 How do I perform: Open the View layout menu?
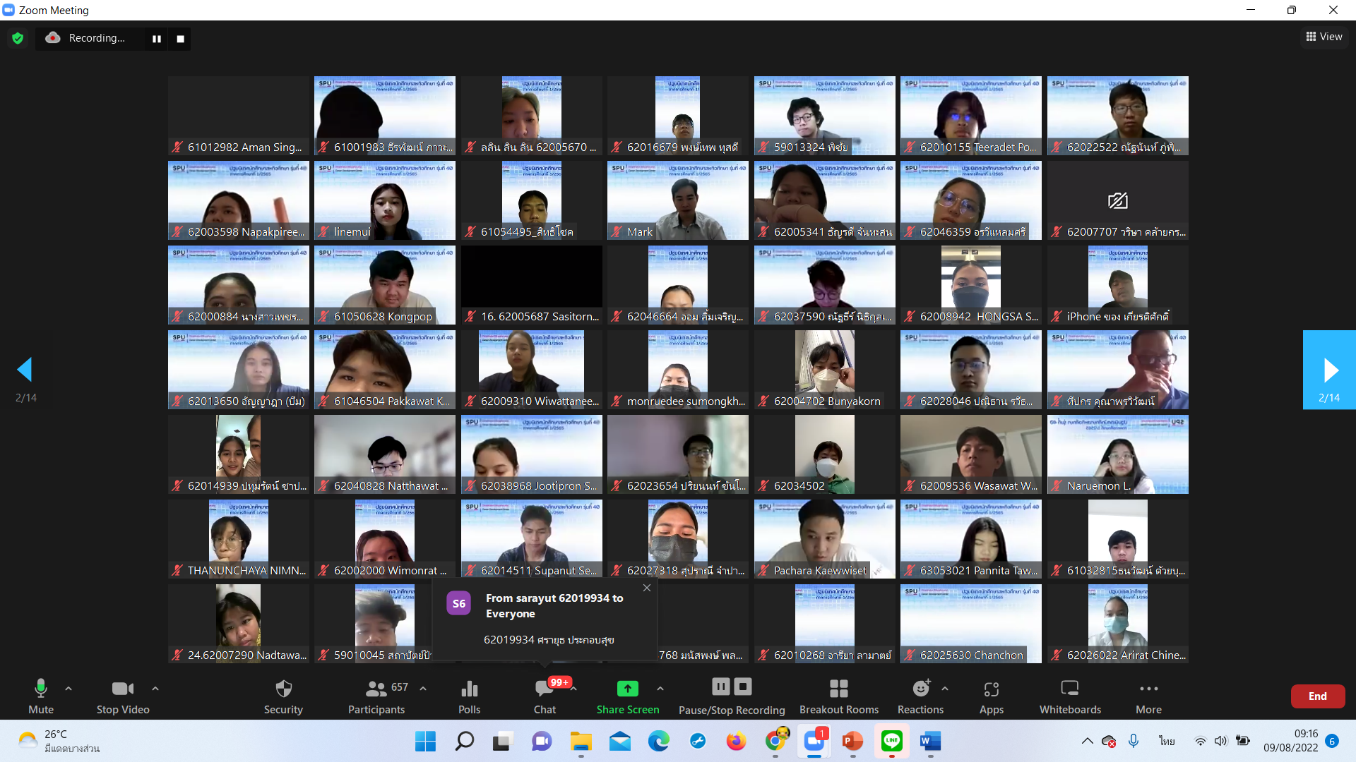(1324, 37)
